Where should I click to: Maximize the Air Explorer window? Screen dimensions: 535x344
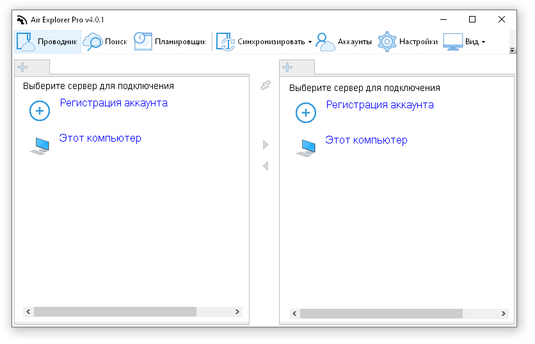point(472,19)
